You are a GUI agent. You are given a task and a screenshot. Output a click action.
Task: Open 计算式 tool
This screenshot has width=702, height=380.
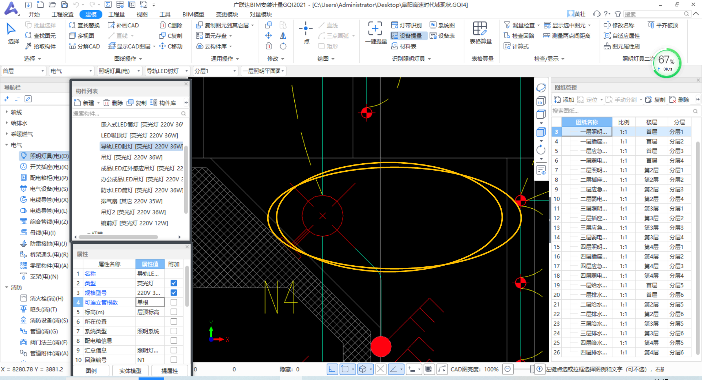tap(516, 46)
